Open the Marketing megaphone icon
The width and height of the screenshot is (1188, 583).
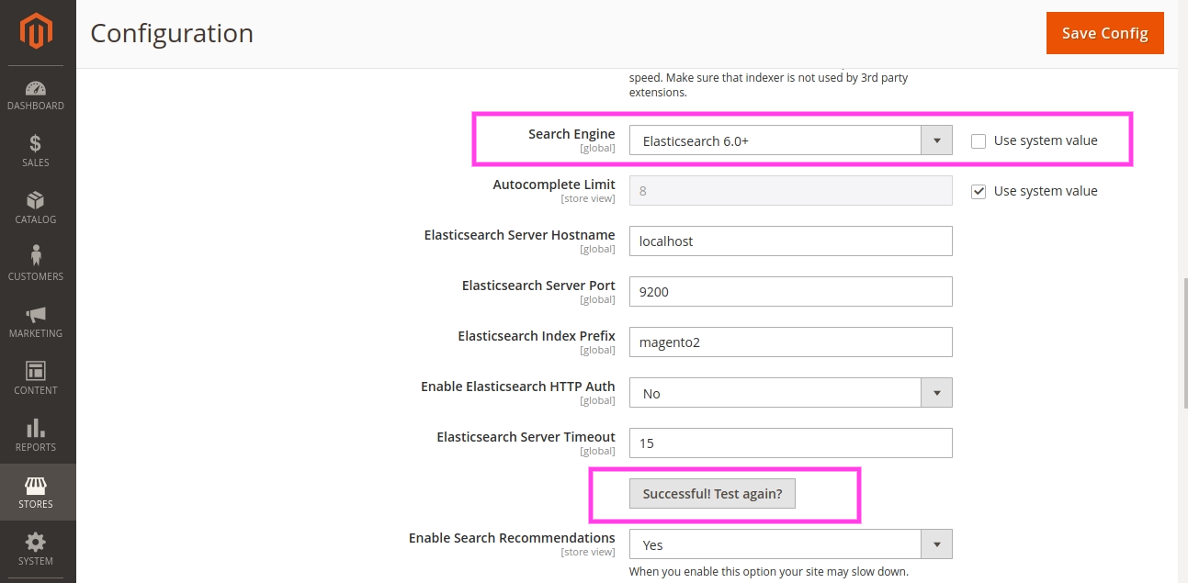click(36, 314)
